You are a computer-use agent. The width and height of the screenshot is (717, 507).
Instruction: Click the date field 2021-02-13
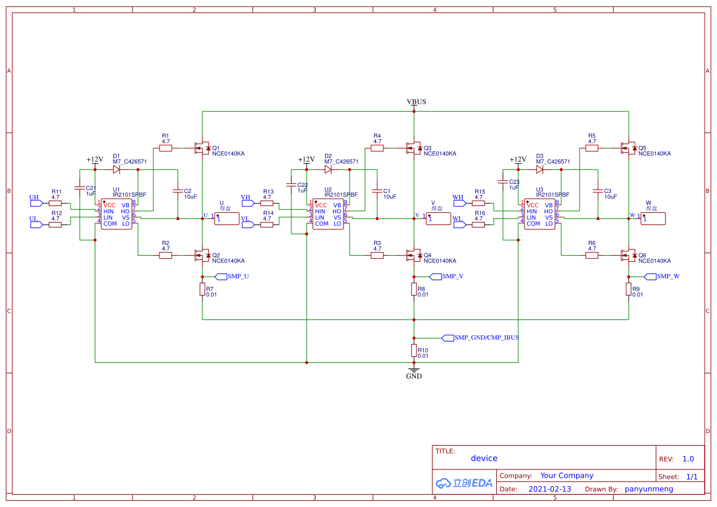[550, 489]
